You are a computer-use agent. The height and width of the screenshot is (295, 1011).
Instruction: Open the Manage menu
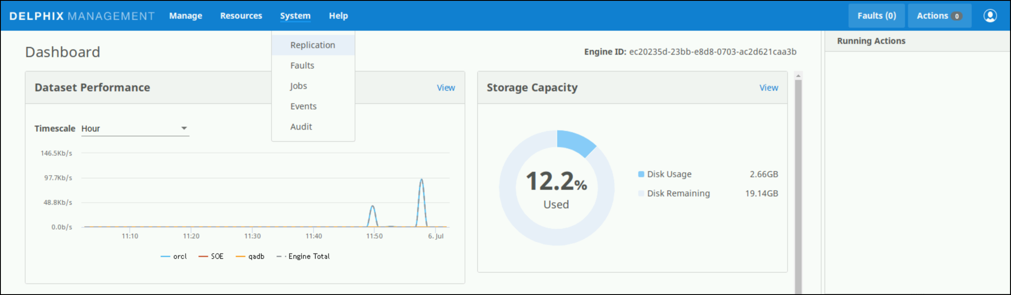click(x=185, y=16)
